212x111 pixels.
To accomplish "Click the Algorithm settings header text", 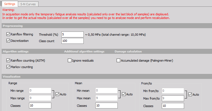I will pyautogui.click(x=16, y=51).
